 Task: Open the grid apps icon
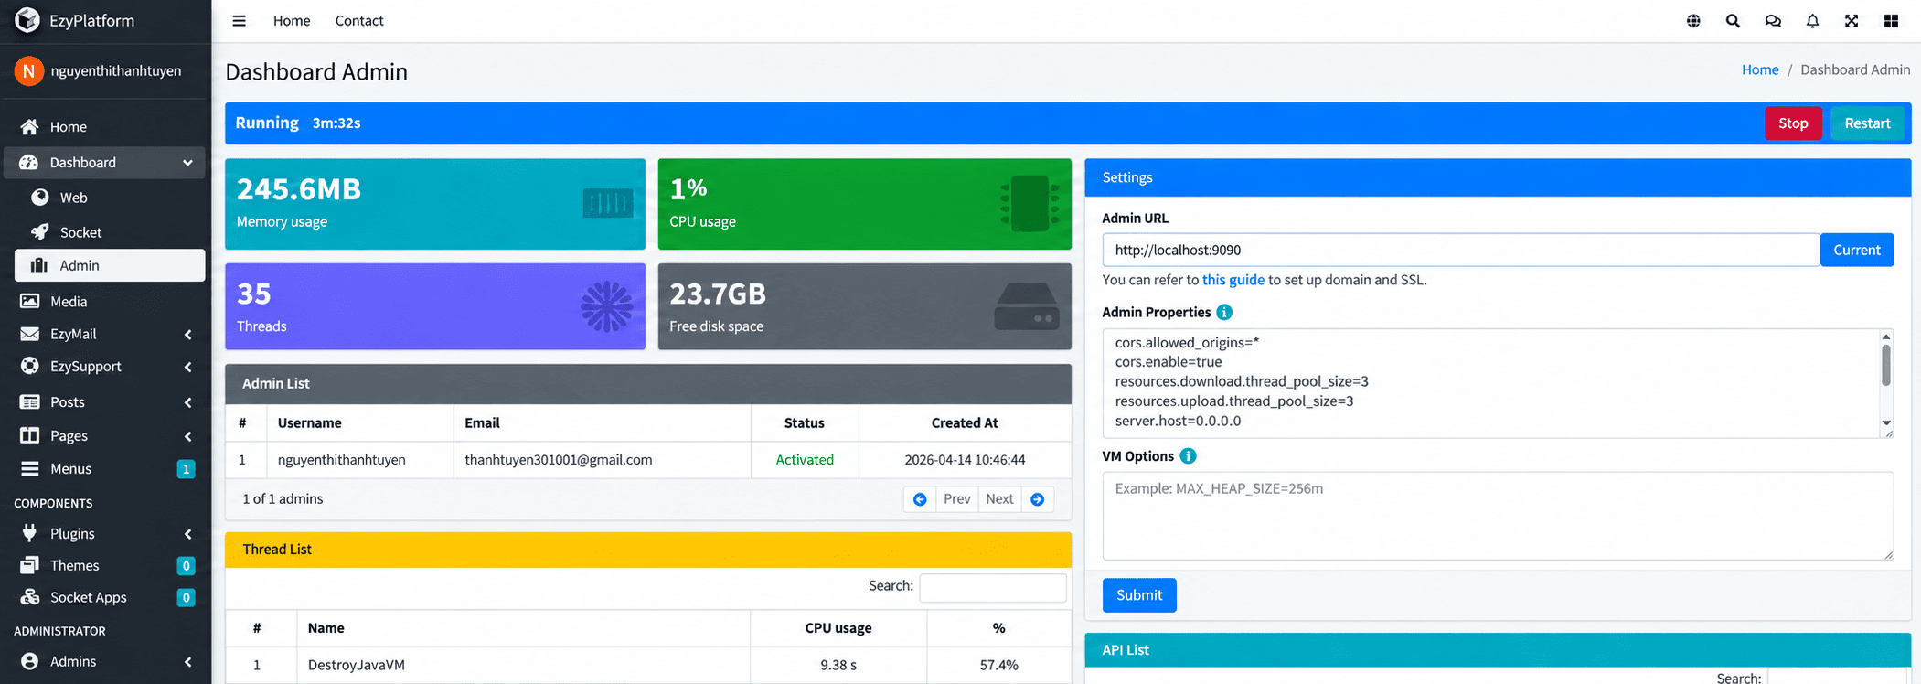click(1891, 21)
